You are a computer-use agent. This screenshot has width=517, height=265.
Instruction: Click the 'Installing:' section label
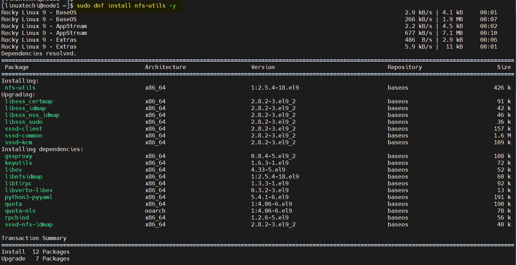click(x=20, y=81)
